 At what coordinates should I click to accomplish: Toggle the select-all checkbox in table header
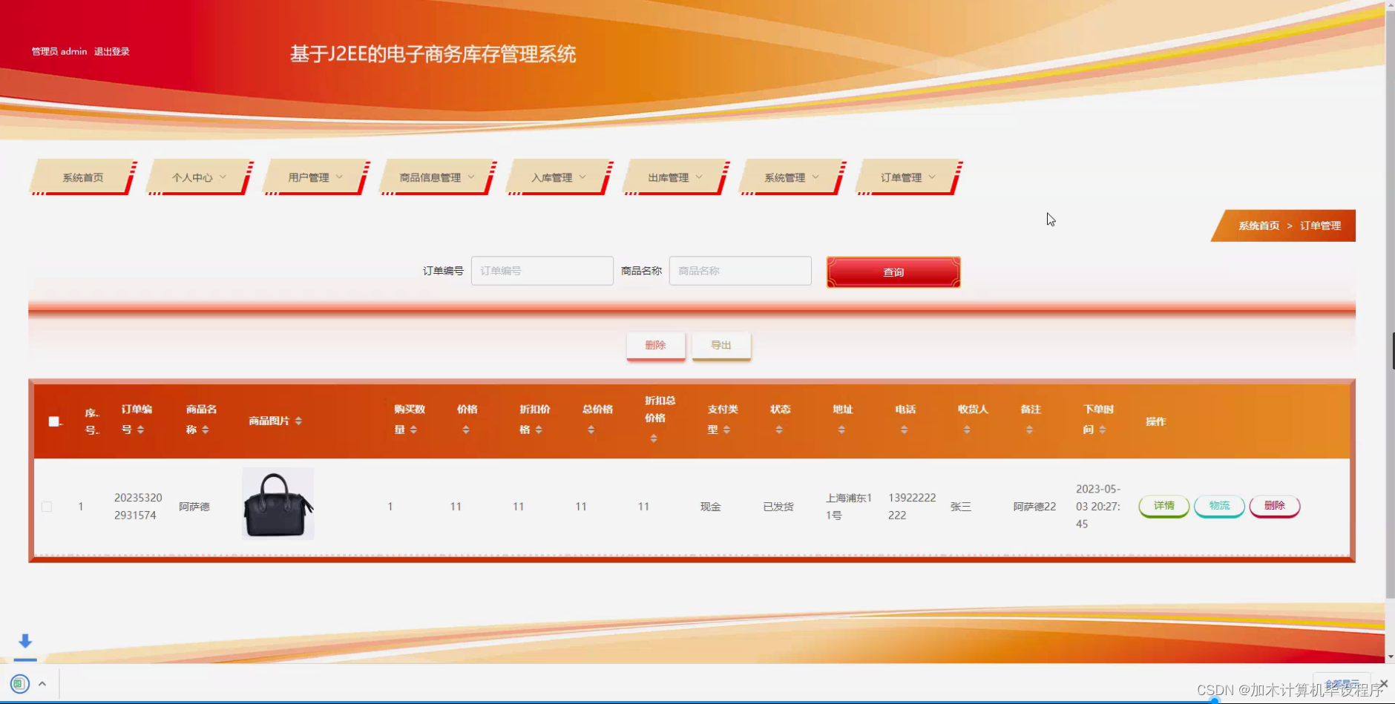click(x=54, y=421)
